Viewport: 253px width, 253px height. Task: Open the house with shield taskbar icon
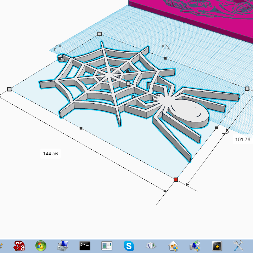coord(173,246)
